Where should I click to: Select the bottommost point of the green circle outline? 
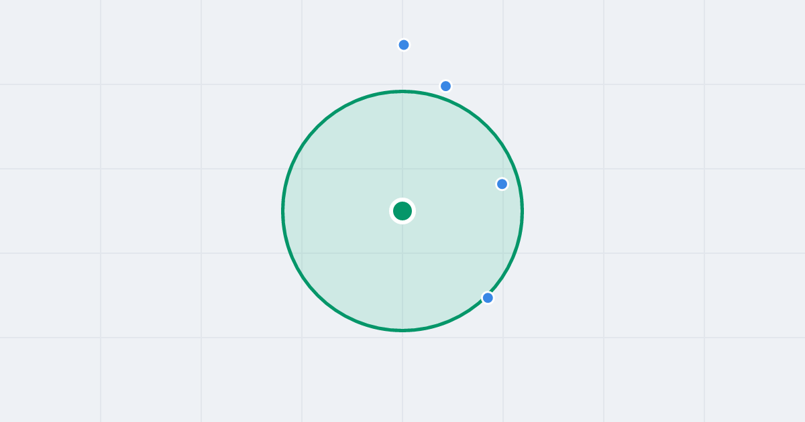tap(402, 330)
